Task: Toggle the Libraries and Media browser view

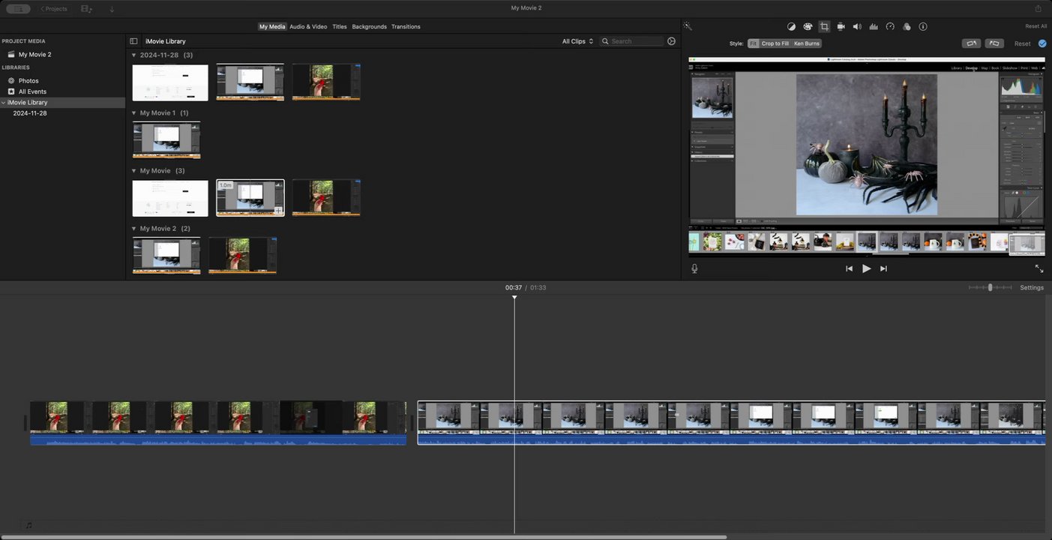Action: click(x=18, y=9)
